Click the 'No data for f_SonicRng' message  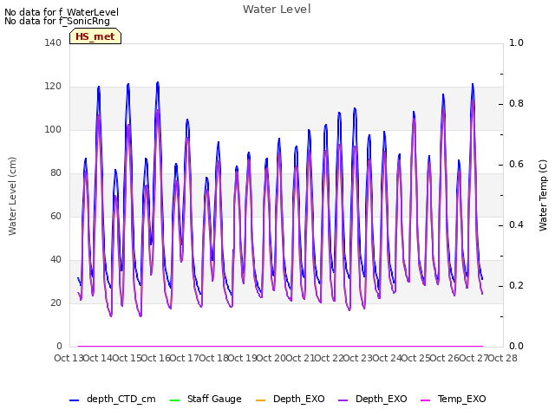point(57,21)
